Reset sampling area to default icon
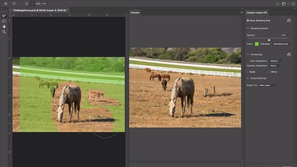This screenshot has height=167, width=297. 289,20
